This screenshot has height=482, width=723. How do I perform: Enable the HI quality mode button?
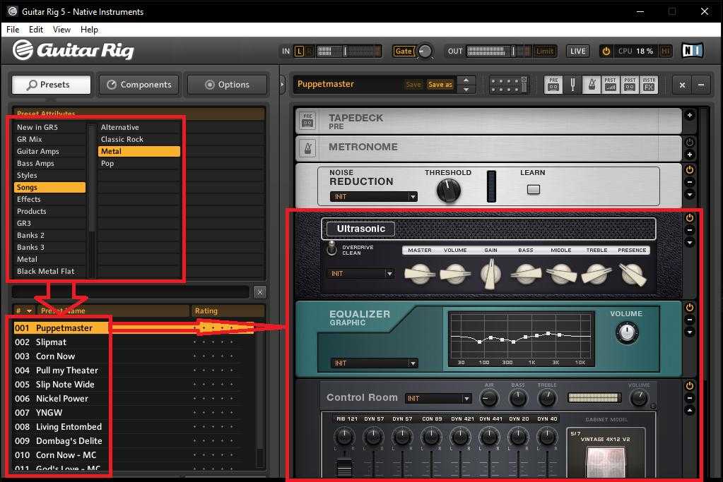(665, 51)
